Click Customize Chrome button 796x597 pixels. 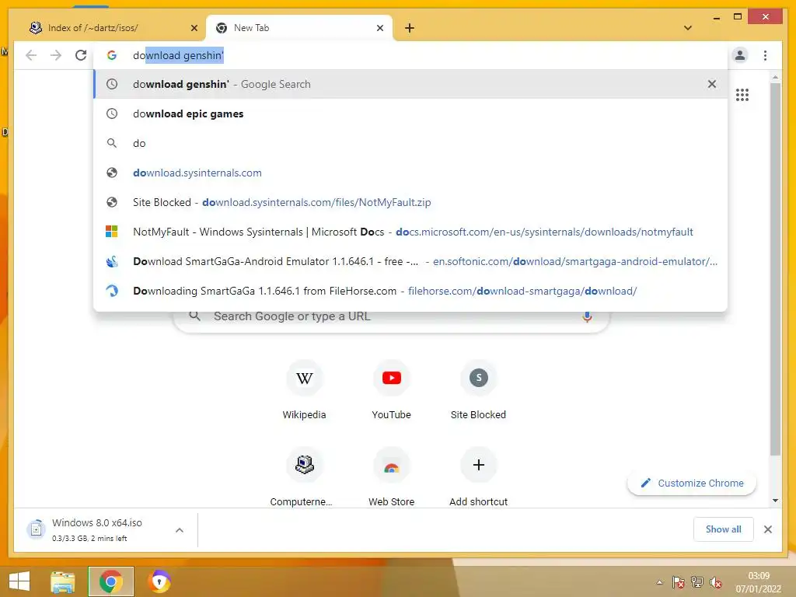(x=691, y=484)
